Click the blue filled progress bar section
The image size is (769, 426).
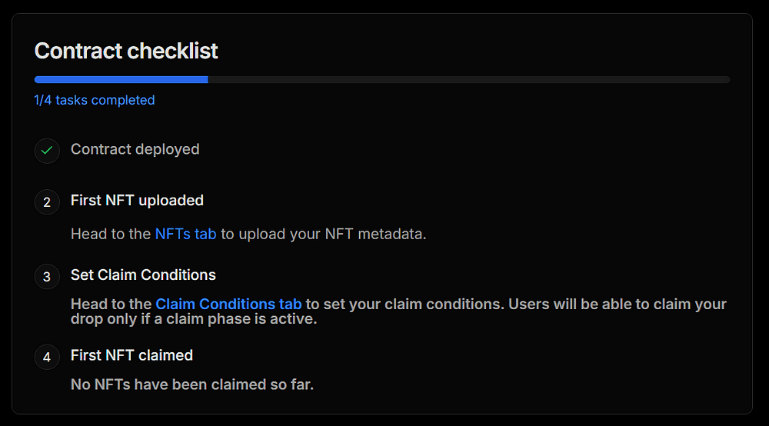click(x=122, y=79)
